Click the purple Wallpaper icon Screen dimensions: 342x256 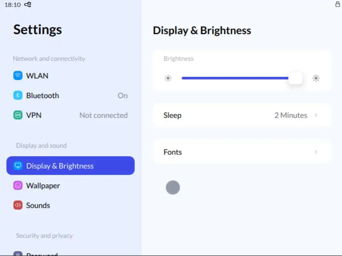[x=18, y=186]
